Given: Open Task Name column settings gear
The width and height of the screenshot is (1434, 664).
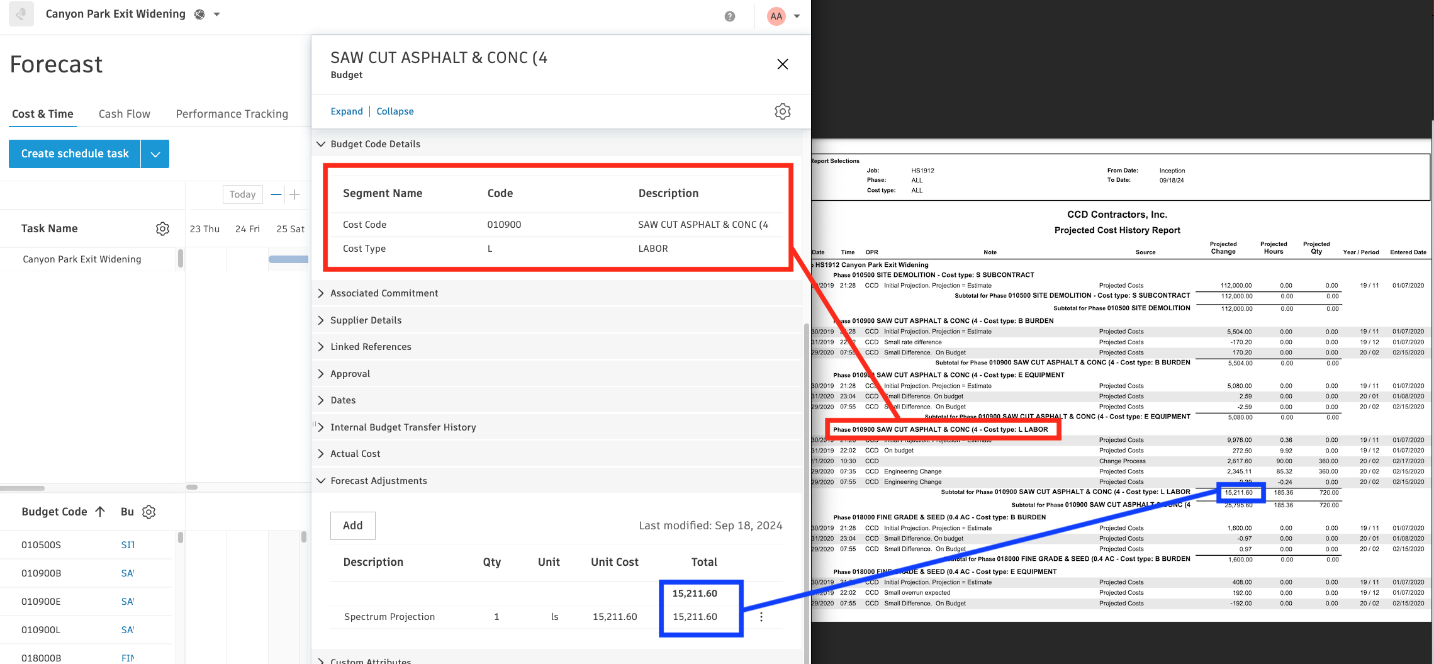Looking at the screenshot, I should [162, 228].
